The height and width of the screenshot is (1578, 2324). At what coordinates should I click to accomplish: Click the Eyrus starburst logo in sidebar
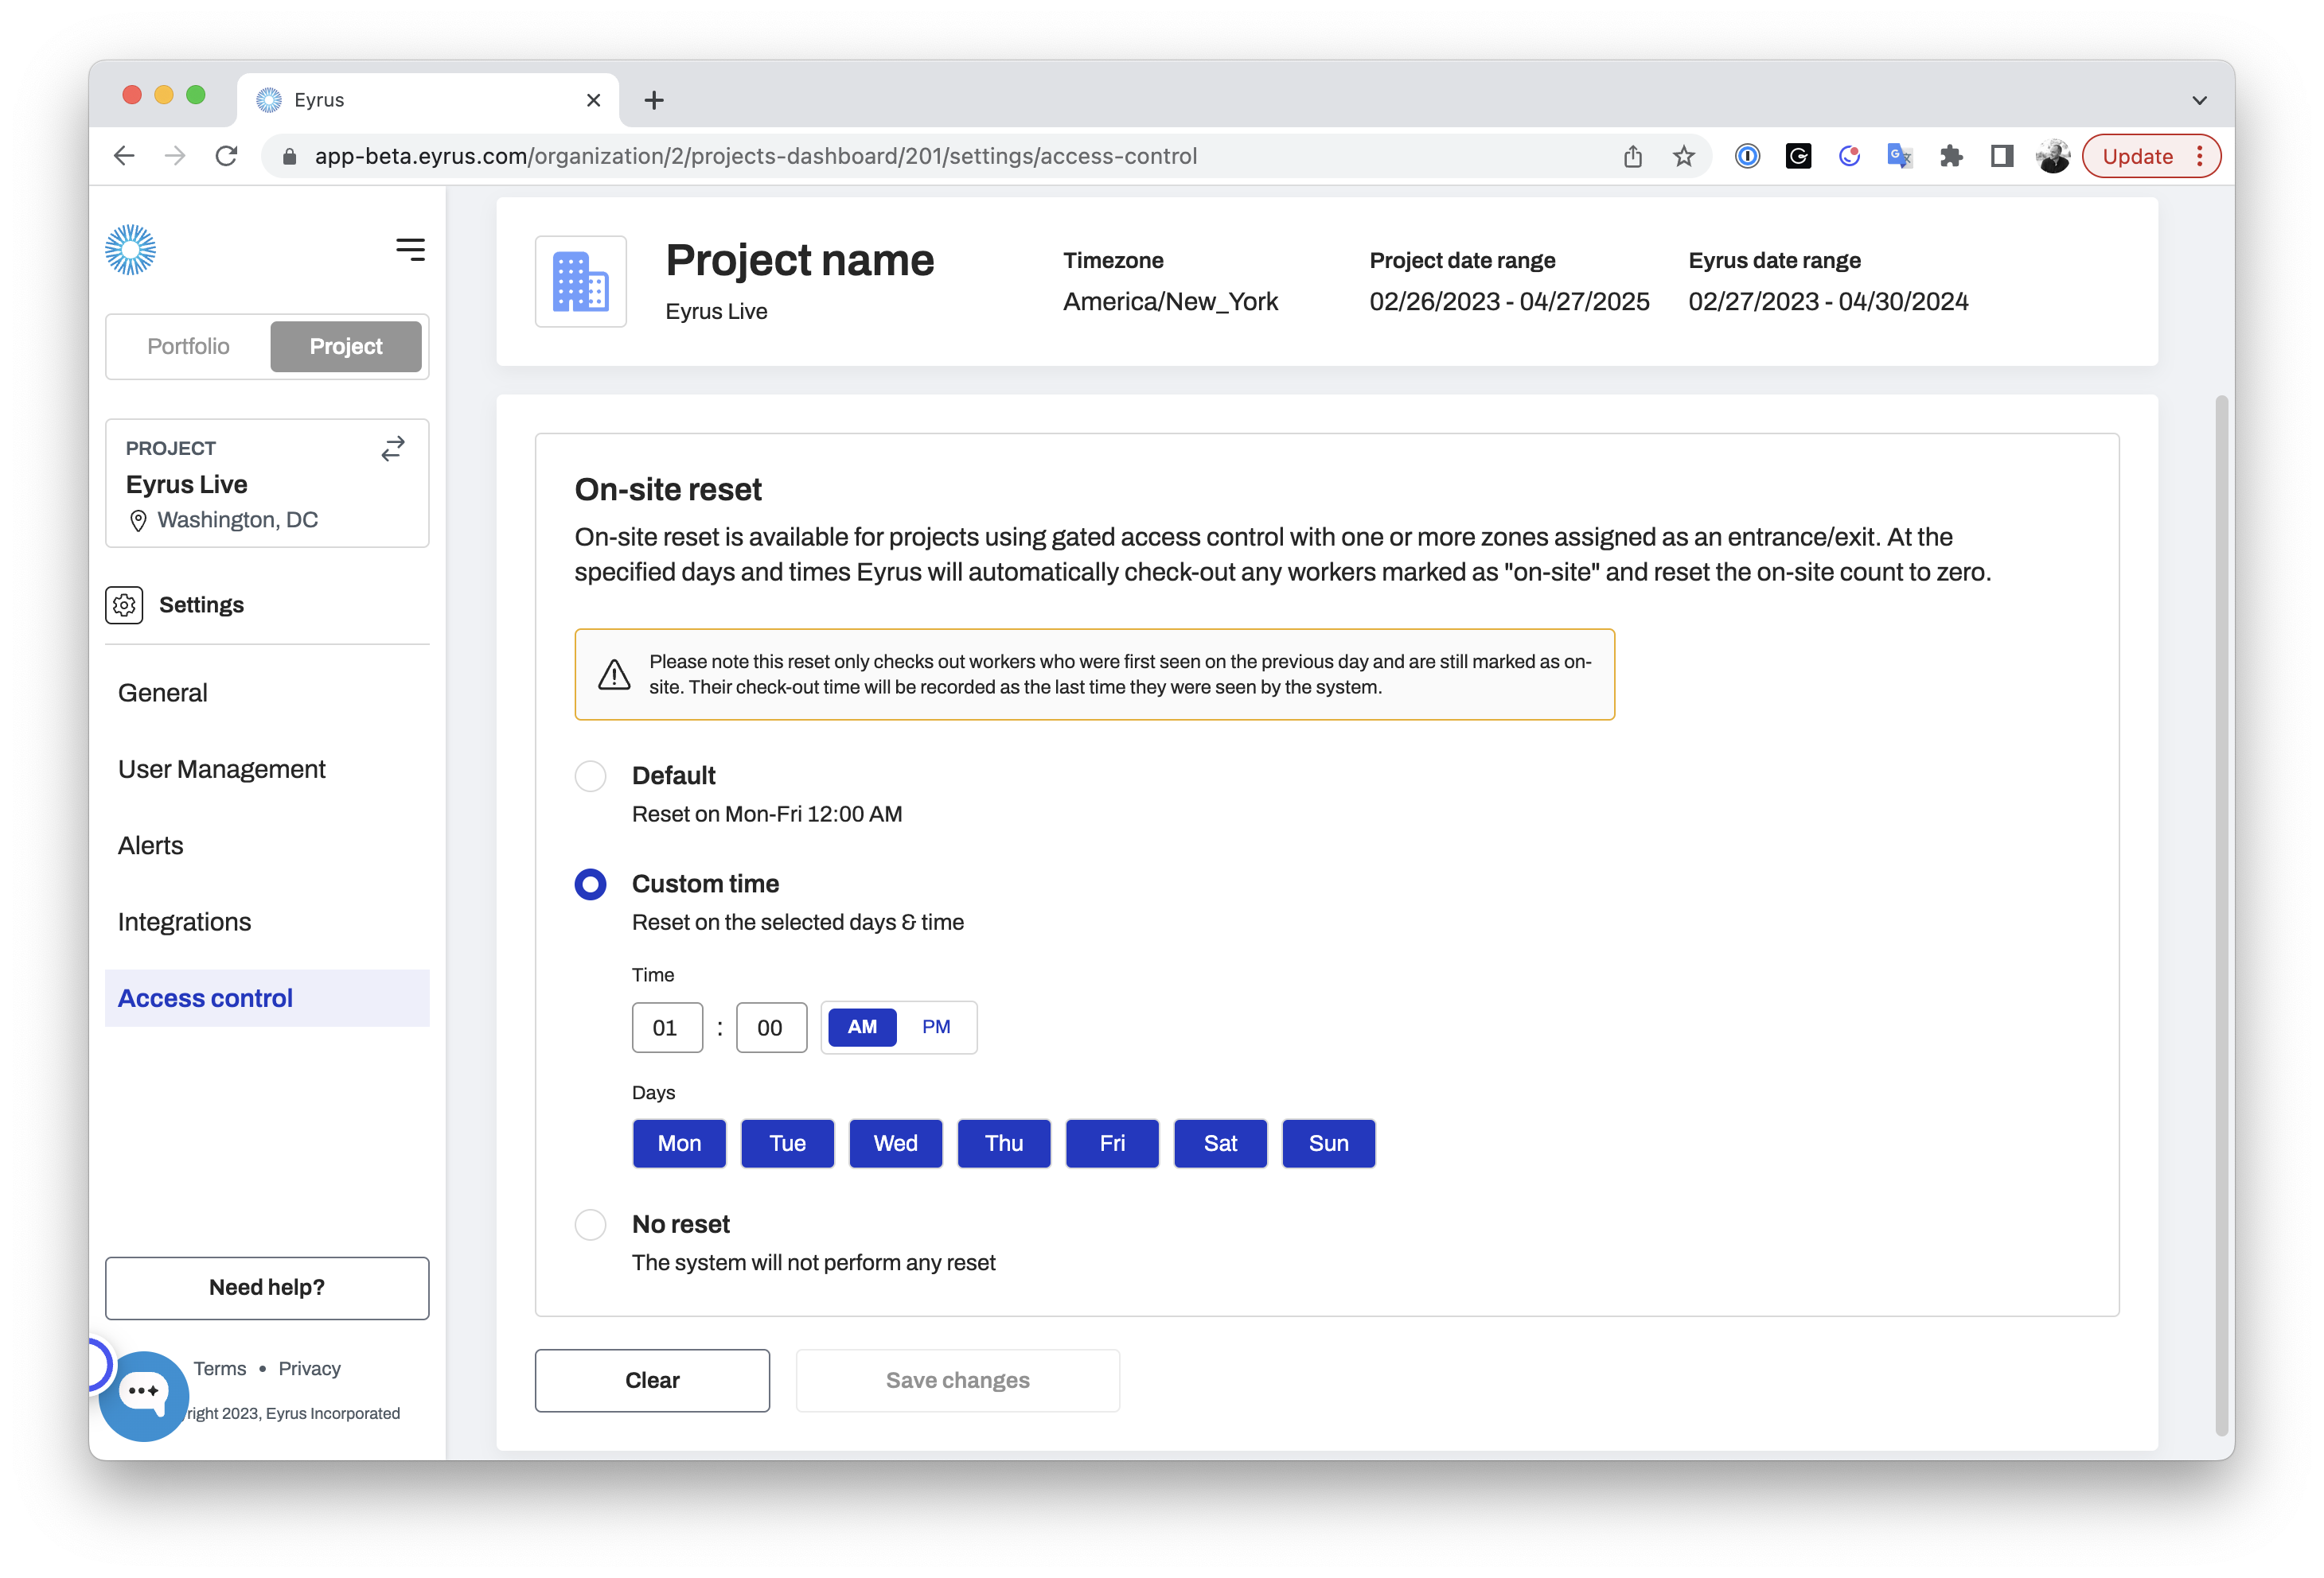click(x=130, y=249)
